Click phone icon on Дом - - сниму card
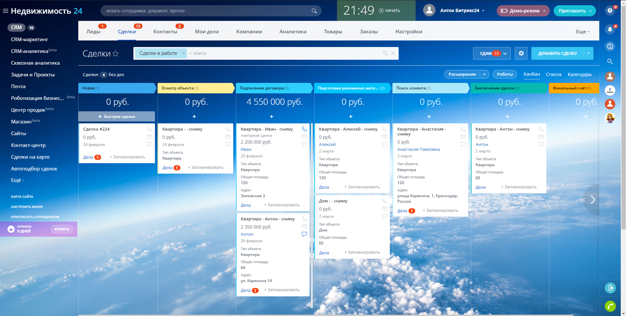This screenshot has height=316, width=626. [385, 201]
